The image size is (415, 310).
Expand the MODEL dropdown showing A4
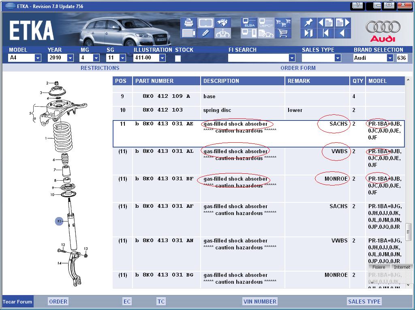pos(38,58)
